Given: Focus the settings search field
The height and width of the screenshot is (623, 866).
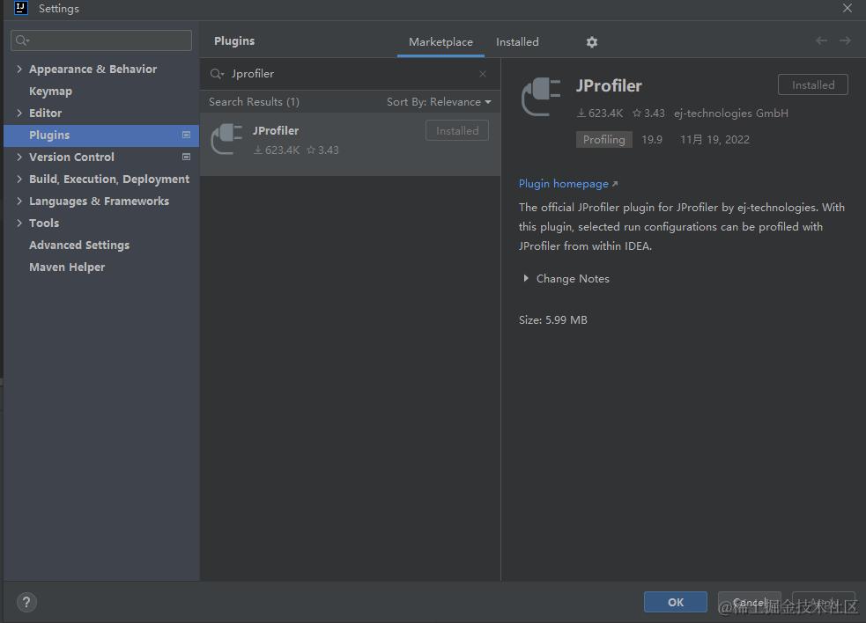Looking at the screenshot, I should click(x=101, y=40).
